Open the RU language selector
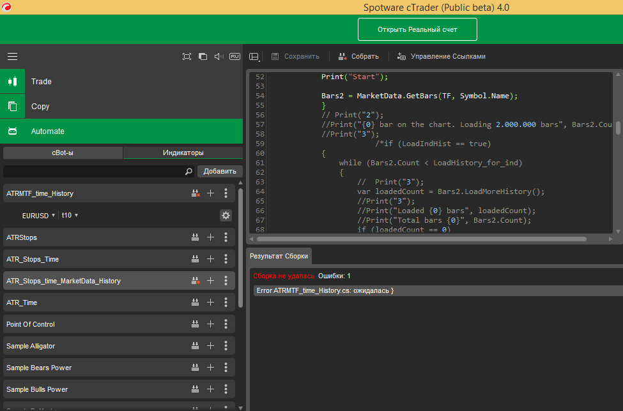The width and height of the screenshot is (623, 411). point(235,56)
